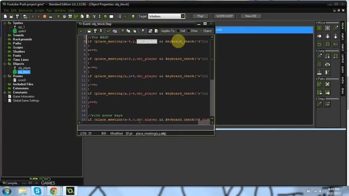Image resolution: width=349 pixels, height=196 pixels.
Task: Set Applies To as Self
Action: point(181,31)
